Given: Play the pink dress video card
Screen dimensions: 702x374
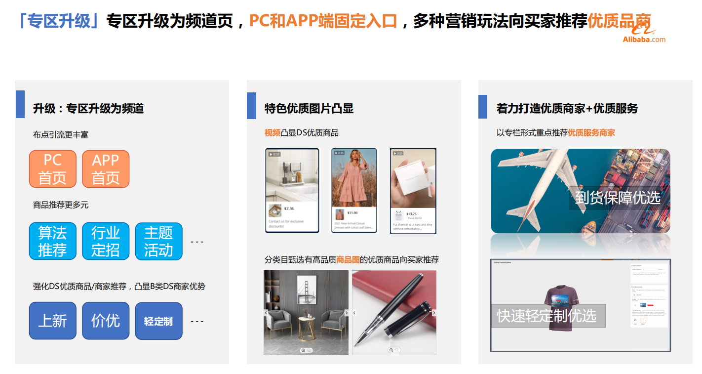Looking at the screenshot, I should click(353, 191).
